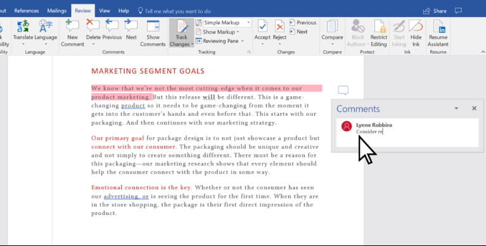Go to Next comment in Comments group
486x246 pixels.
tap(131, 30)
